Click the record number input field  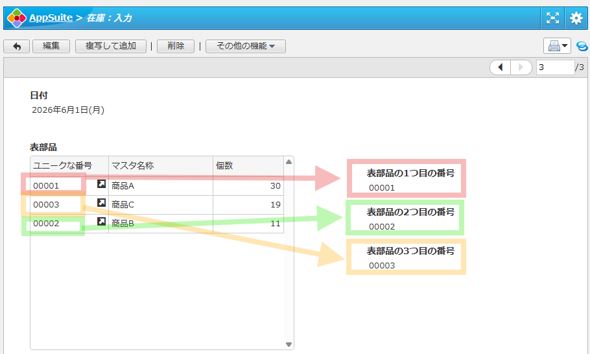tap(556, 67)
